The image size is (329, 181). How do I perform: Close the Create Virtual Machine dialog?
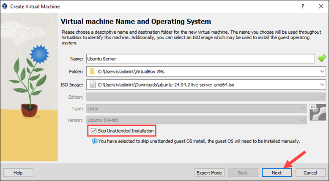(x=321, y=6)
